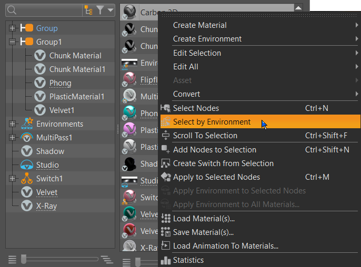
Task: Click the Load Animation To Materials icon
Action: (166, 245)
